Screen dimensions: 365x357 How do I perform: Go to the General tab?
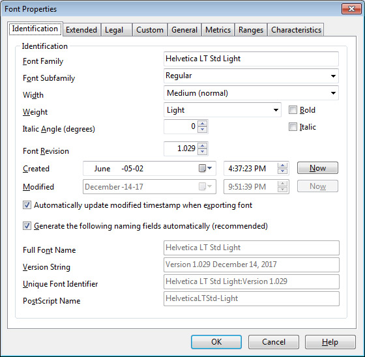tap(184, 30)
